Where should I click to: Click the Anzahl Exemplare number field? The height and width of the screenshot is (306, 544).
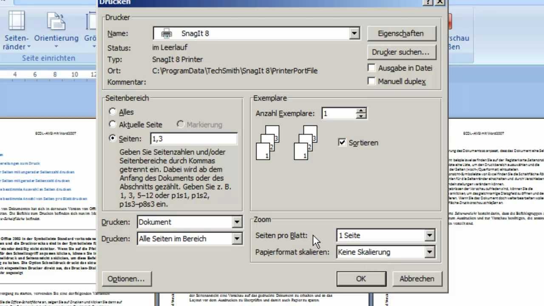339,113
